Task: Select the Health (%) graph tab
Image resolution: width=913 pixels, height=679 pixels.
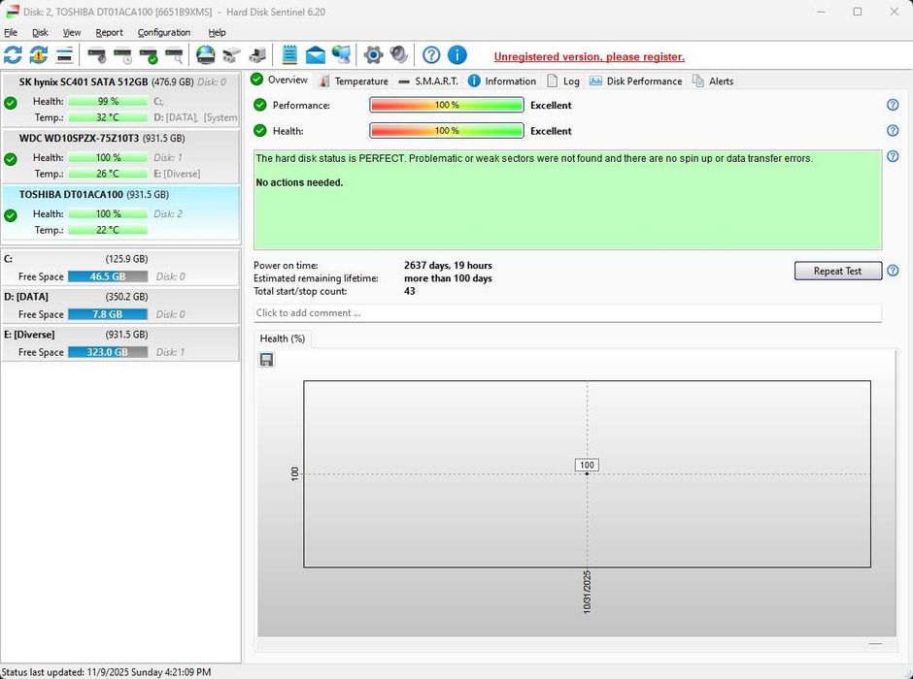Action: pos(283,339)
